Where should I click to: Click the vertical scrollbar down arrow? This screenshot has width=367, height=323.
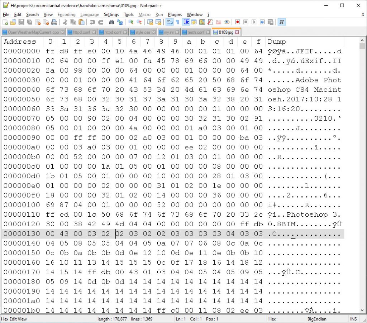362,310
